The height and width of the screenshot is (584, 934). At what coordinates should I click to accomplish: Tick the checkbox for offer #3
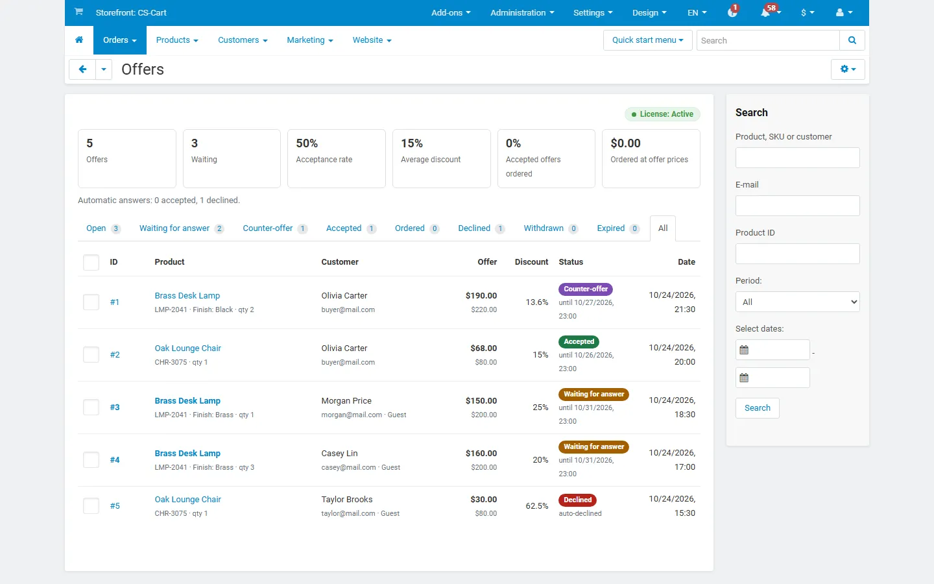(x=91, y=408)
